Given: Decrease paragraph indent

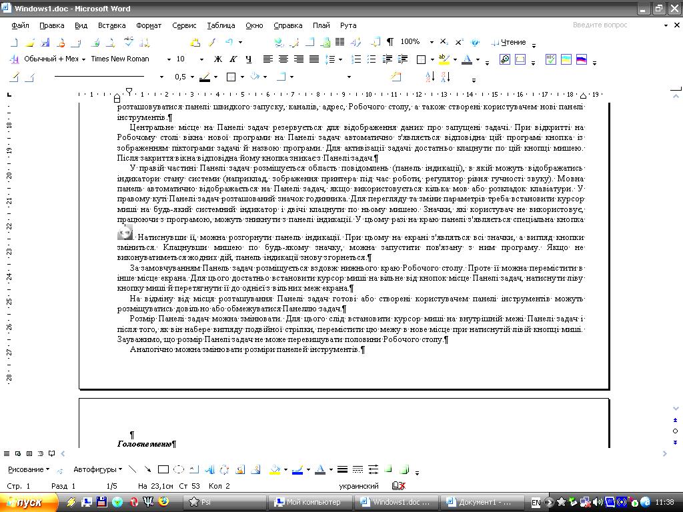Looking at the screenshot, I should 387,59.
